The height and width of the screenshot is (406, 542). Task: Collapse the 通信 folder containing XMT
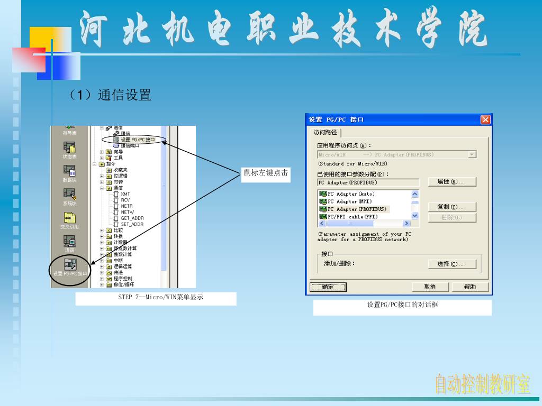tap(102, 188)
